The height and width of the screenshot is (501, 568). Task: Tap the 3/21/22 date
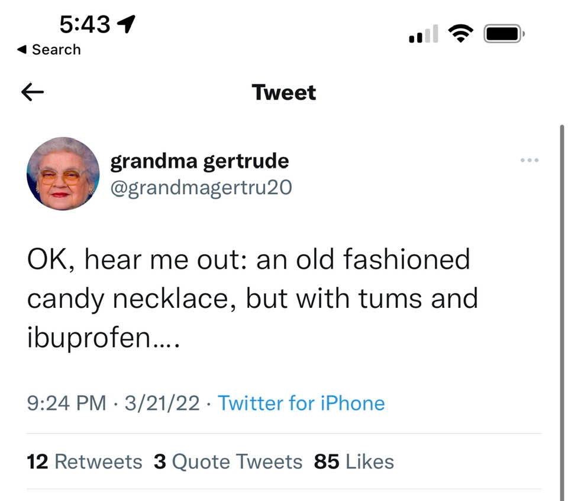pyautogui.click(x=161, y=403)
